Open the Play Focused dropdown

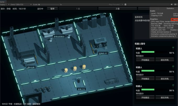coord(116,4)
